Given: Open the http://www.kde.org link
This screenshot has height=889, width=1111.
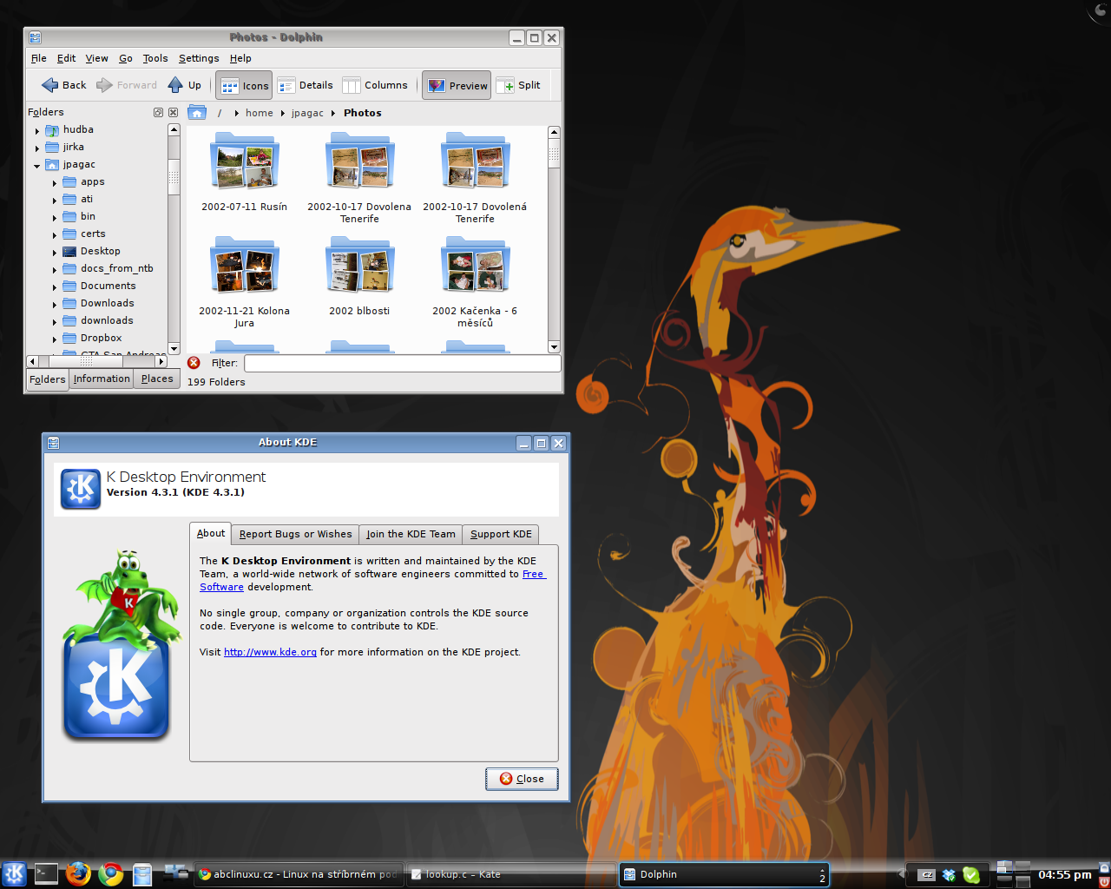Looking at the screenshot, I should (270, 652).
